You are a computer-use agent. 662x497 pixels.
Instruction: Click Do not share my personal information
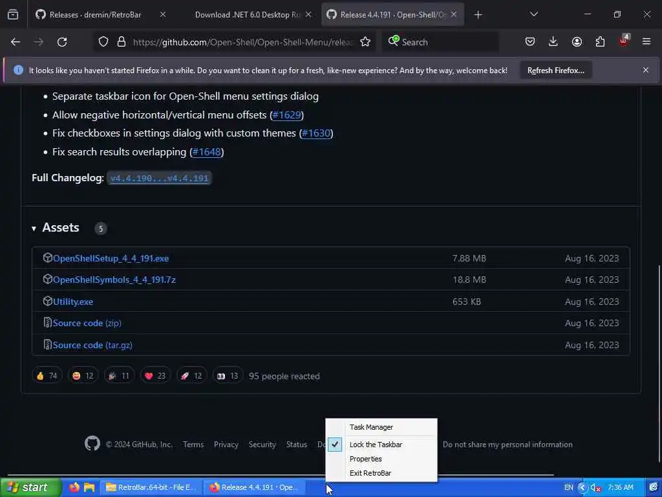coord(507,444)
